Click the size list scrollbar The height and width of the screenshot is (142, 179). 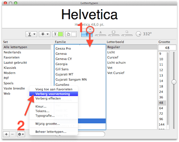(x=168, y=88)
